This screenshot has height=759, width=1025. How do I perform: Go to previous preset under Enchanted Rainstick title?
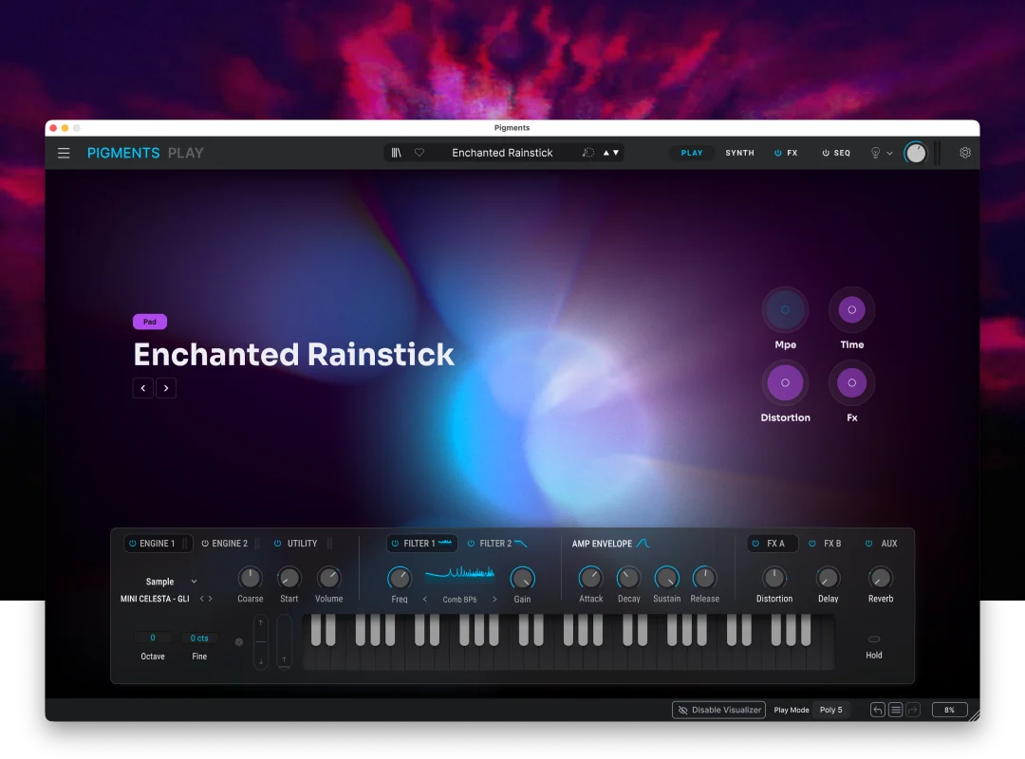[143, 388]
